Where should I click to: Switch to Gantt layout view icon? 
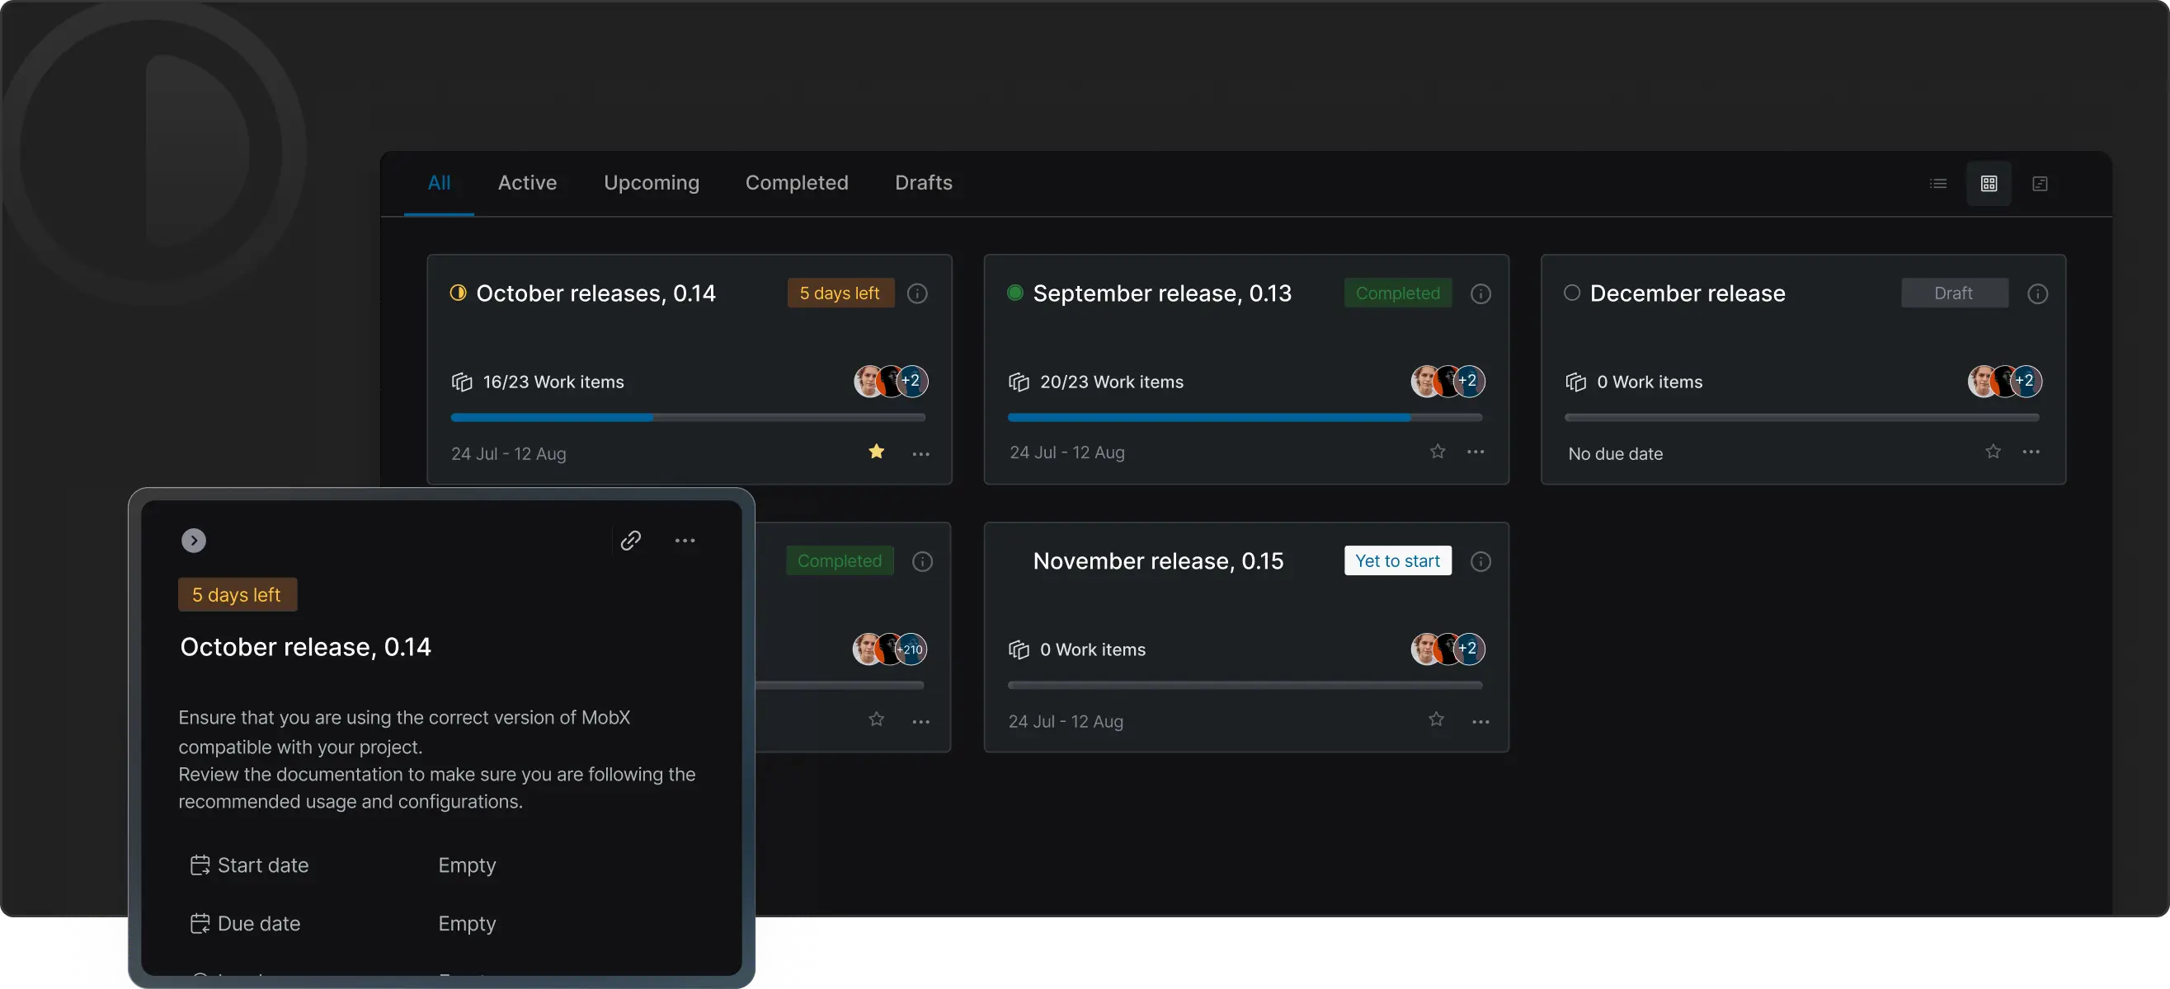2040,184
